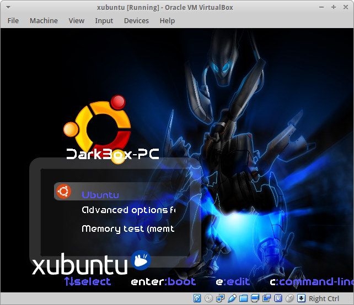Click the c:command-line hint text
The image size is (354, 305).
[x=312, y=281]
